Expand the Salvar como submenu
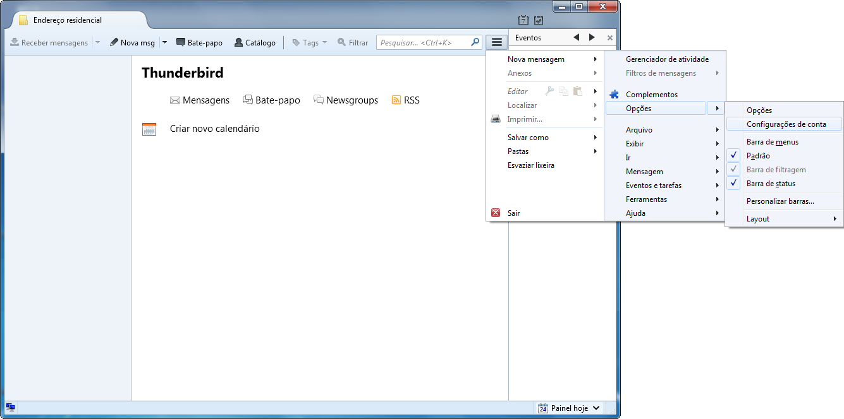844x419 pixels. (x=546, y=138)
